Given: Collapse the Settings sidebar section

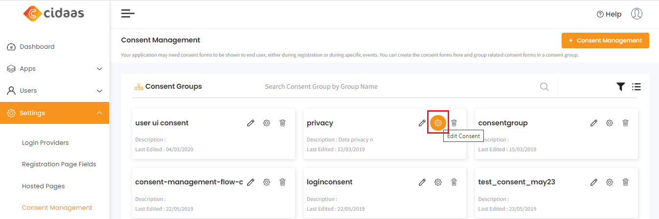Looking at the screenshot, I should (x=99, y=113).
